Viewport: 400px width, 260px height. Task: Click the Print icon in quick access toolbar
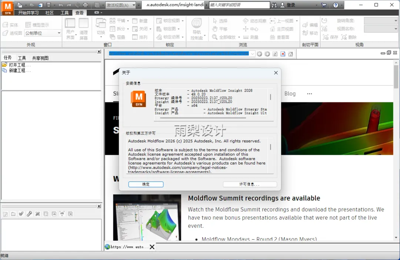click(85, 5)
